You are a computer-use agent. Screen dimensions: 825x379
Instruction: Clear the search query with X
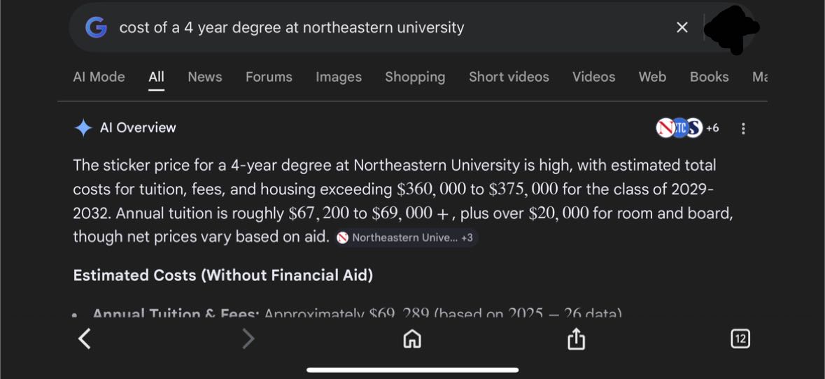coord(682,28)
